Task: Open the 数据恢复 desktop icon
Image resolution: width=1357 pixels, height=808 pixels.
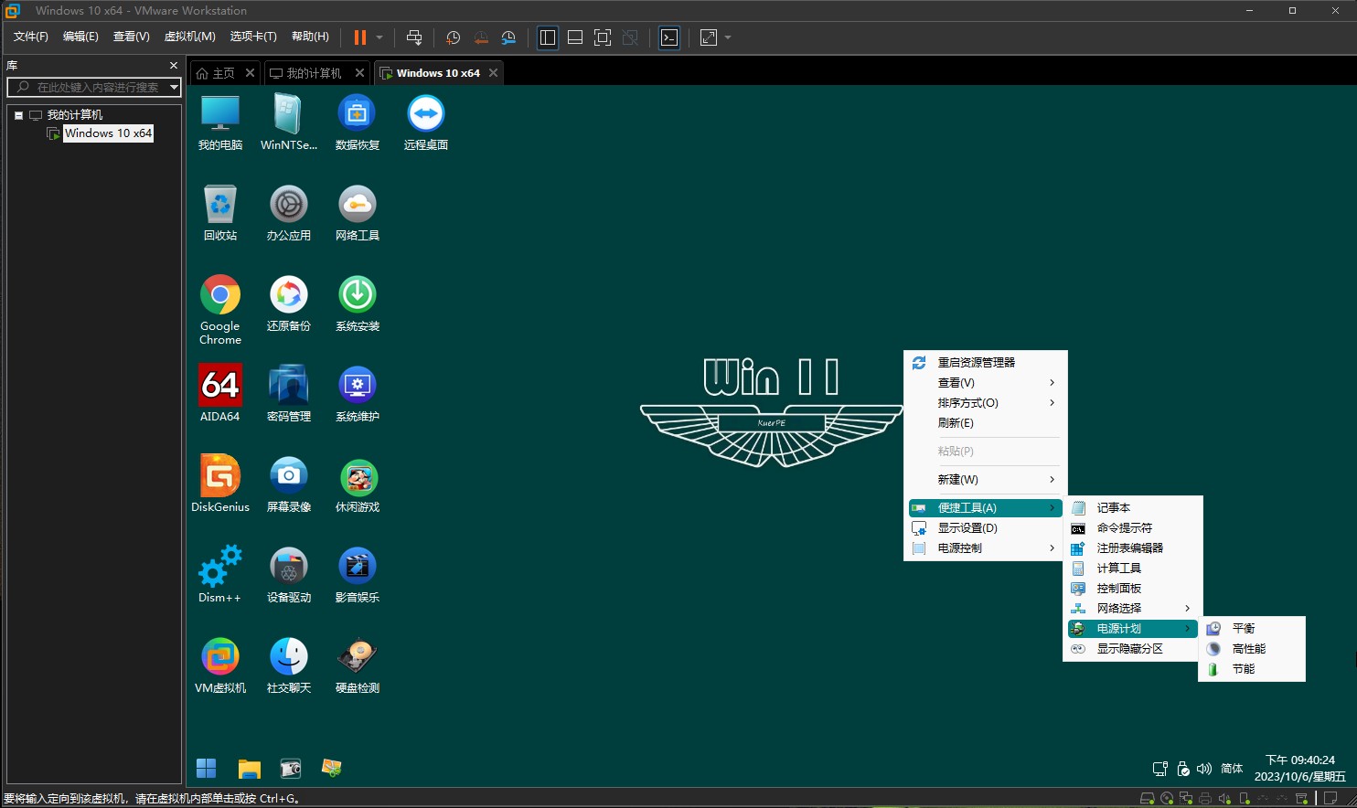Action: [358, 122]
